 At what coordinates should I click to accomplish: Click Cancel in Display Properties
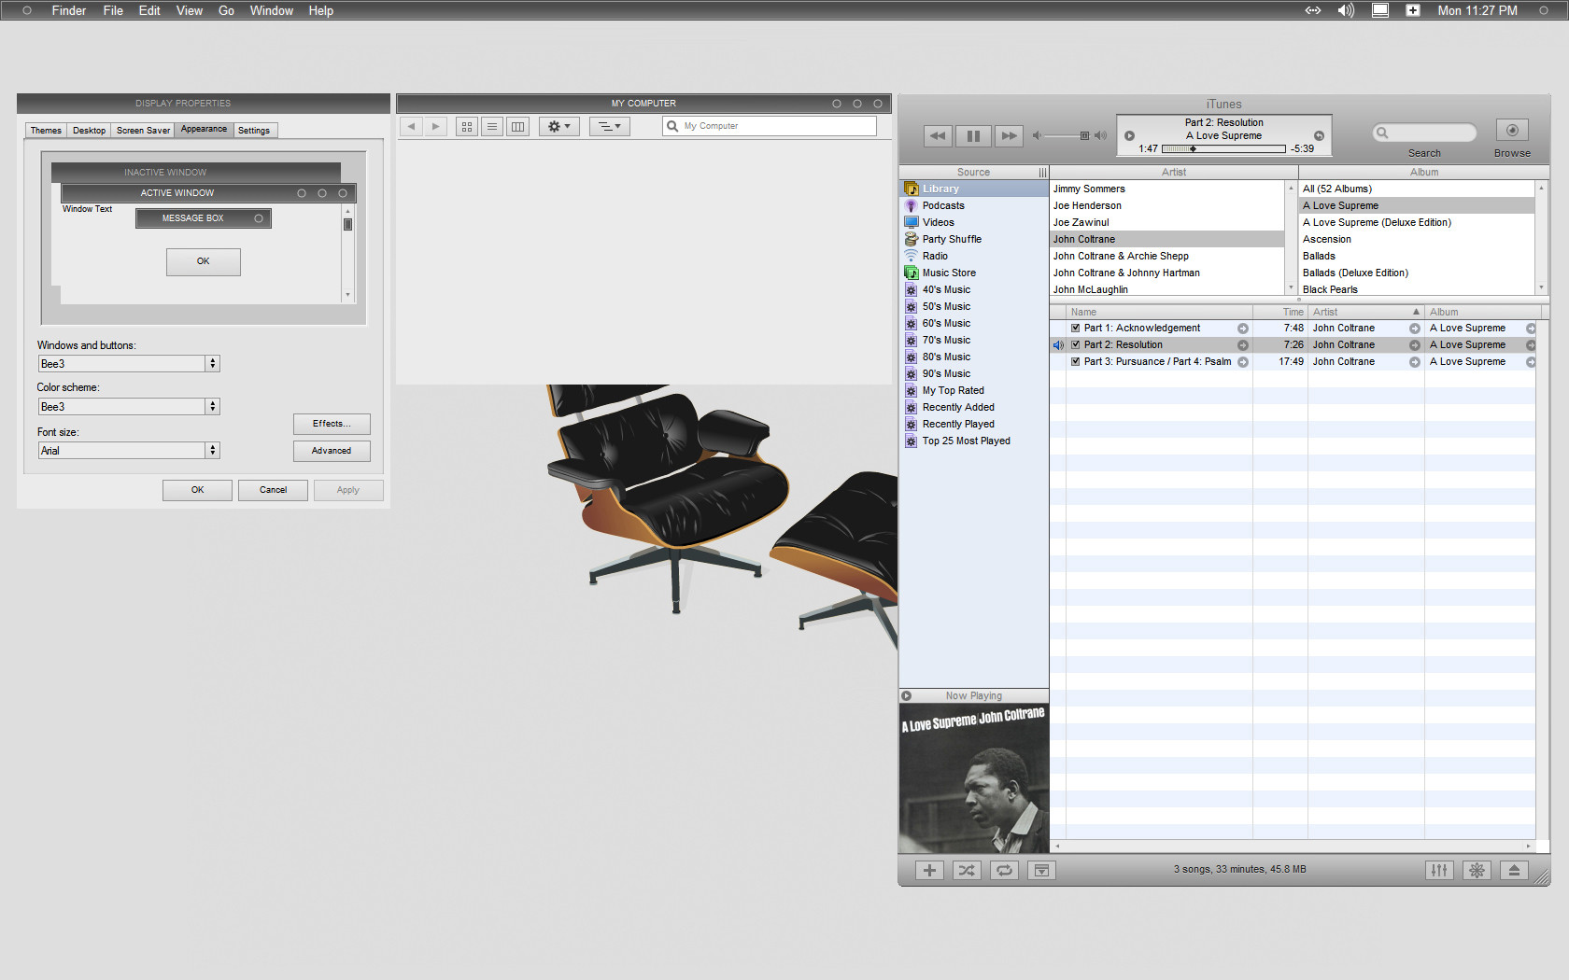point(273,490)
